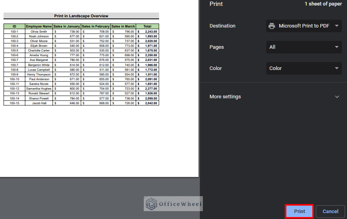Click 'Paul Anderson' name cell
The image size is (347, 219).
pyautogui.click(x=39, y=79)
